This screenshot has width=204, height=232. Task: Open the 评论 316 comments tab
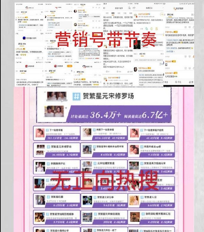pyautogui.click(x=81, y=72)
